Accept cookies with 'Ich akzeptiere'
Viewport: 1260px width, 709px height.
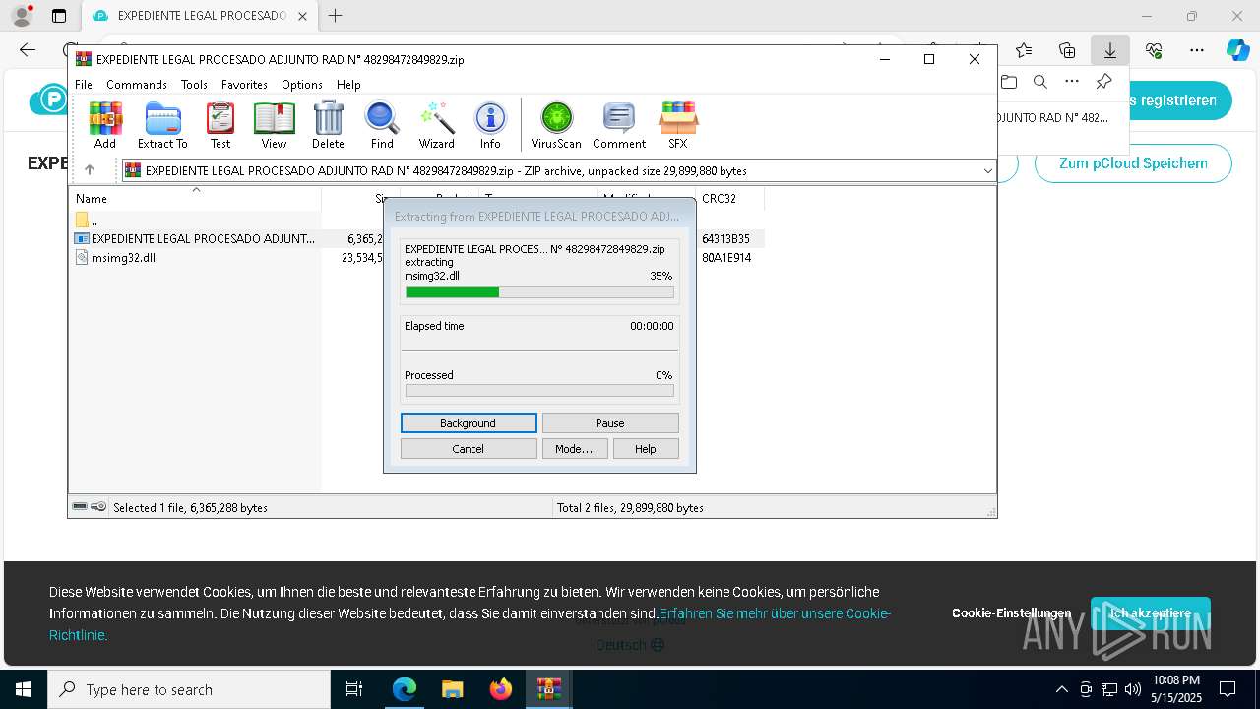[1151, 613]
